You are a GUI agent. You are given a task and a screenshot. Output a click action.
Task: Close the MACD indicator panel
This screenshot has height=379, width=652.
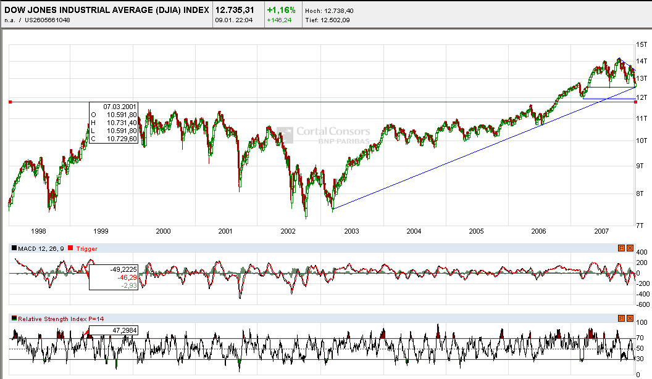pos(630,248)
